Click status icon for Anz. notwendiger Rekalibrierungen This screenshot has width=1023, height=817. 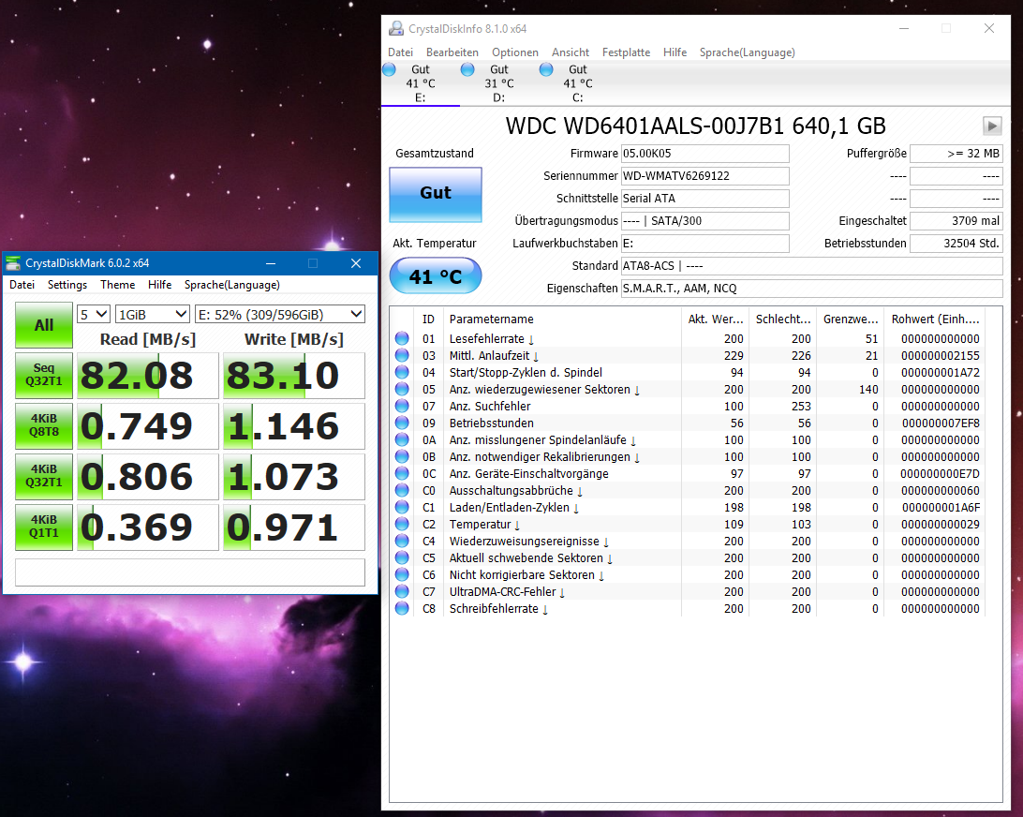(402, 456)
